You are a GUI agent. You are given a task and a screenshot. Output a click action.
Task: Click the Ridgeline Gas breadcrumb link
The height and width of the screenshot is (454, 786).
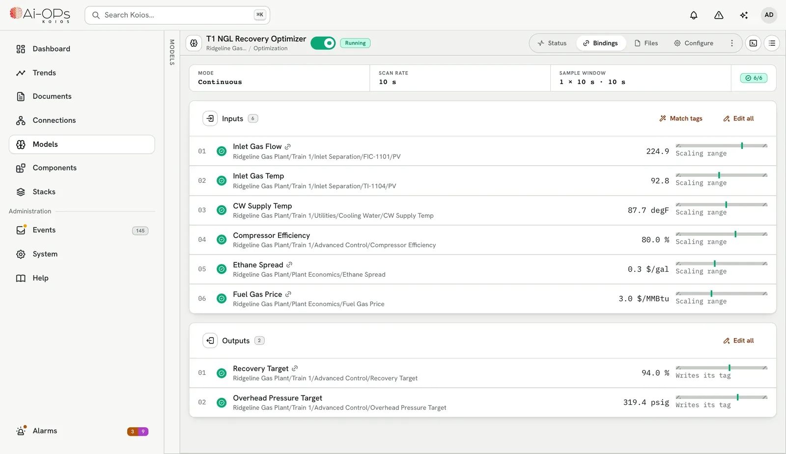226,49
